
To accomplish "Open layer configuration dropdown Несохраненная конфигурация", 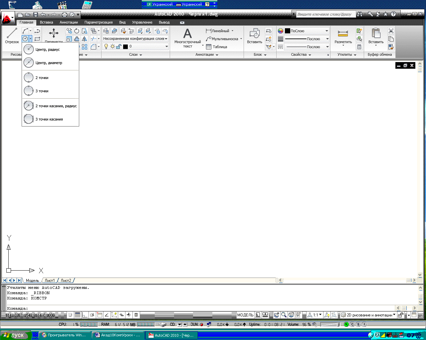I will [135, 39].
